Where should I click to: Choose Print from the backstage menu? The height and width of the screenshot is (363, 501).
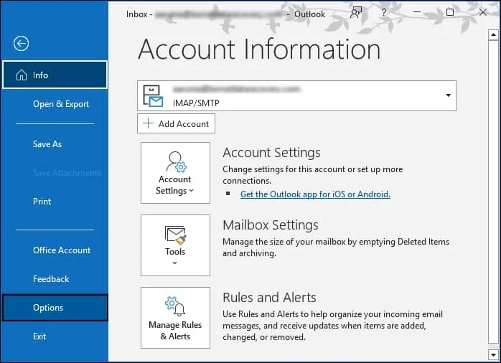(42, 202)
